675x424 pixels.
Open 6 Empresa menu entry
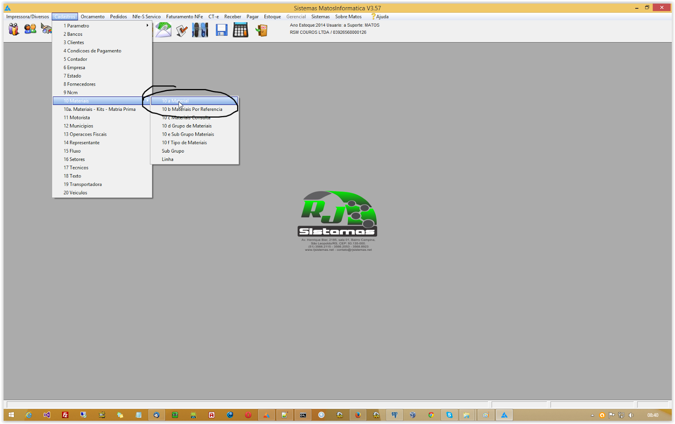tap(102, 67)
